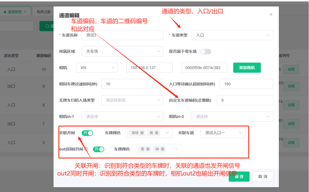This screenshot has height=192, width=309.
Task: Open the 车道类型 dropdown showing 入口
Action: (232, 35)
